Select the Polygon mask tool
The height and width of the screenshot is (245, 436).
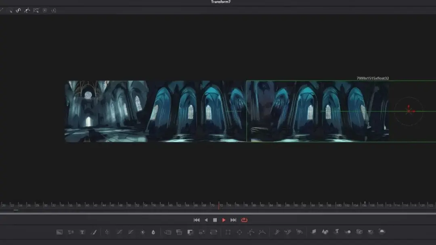[x=251, y=232]
